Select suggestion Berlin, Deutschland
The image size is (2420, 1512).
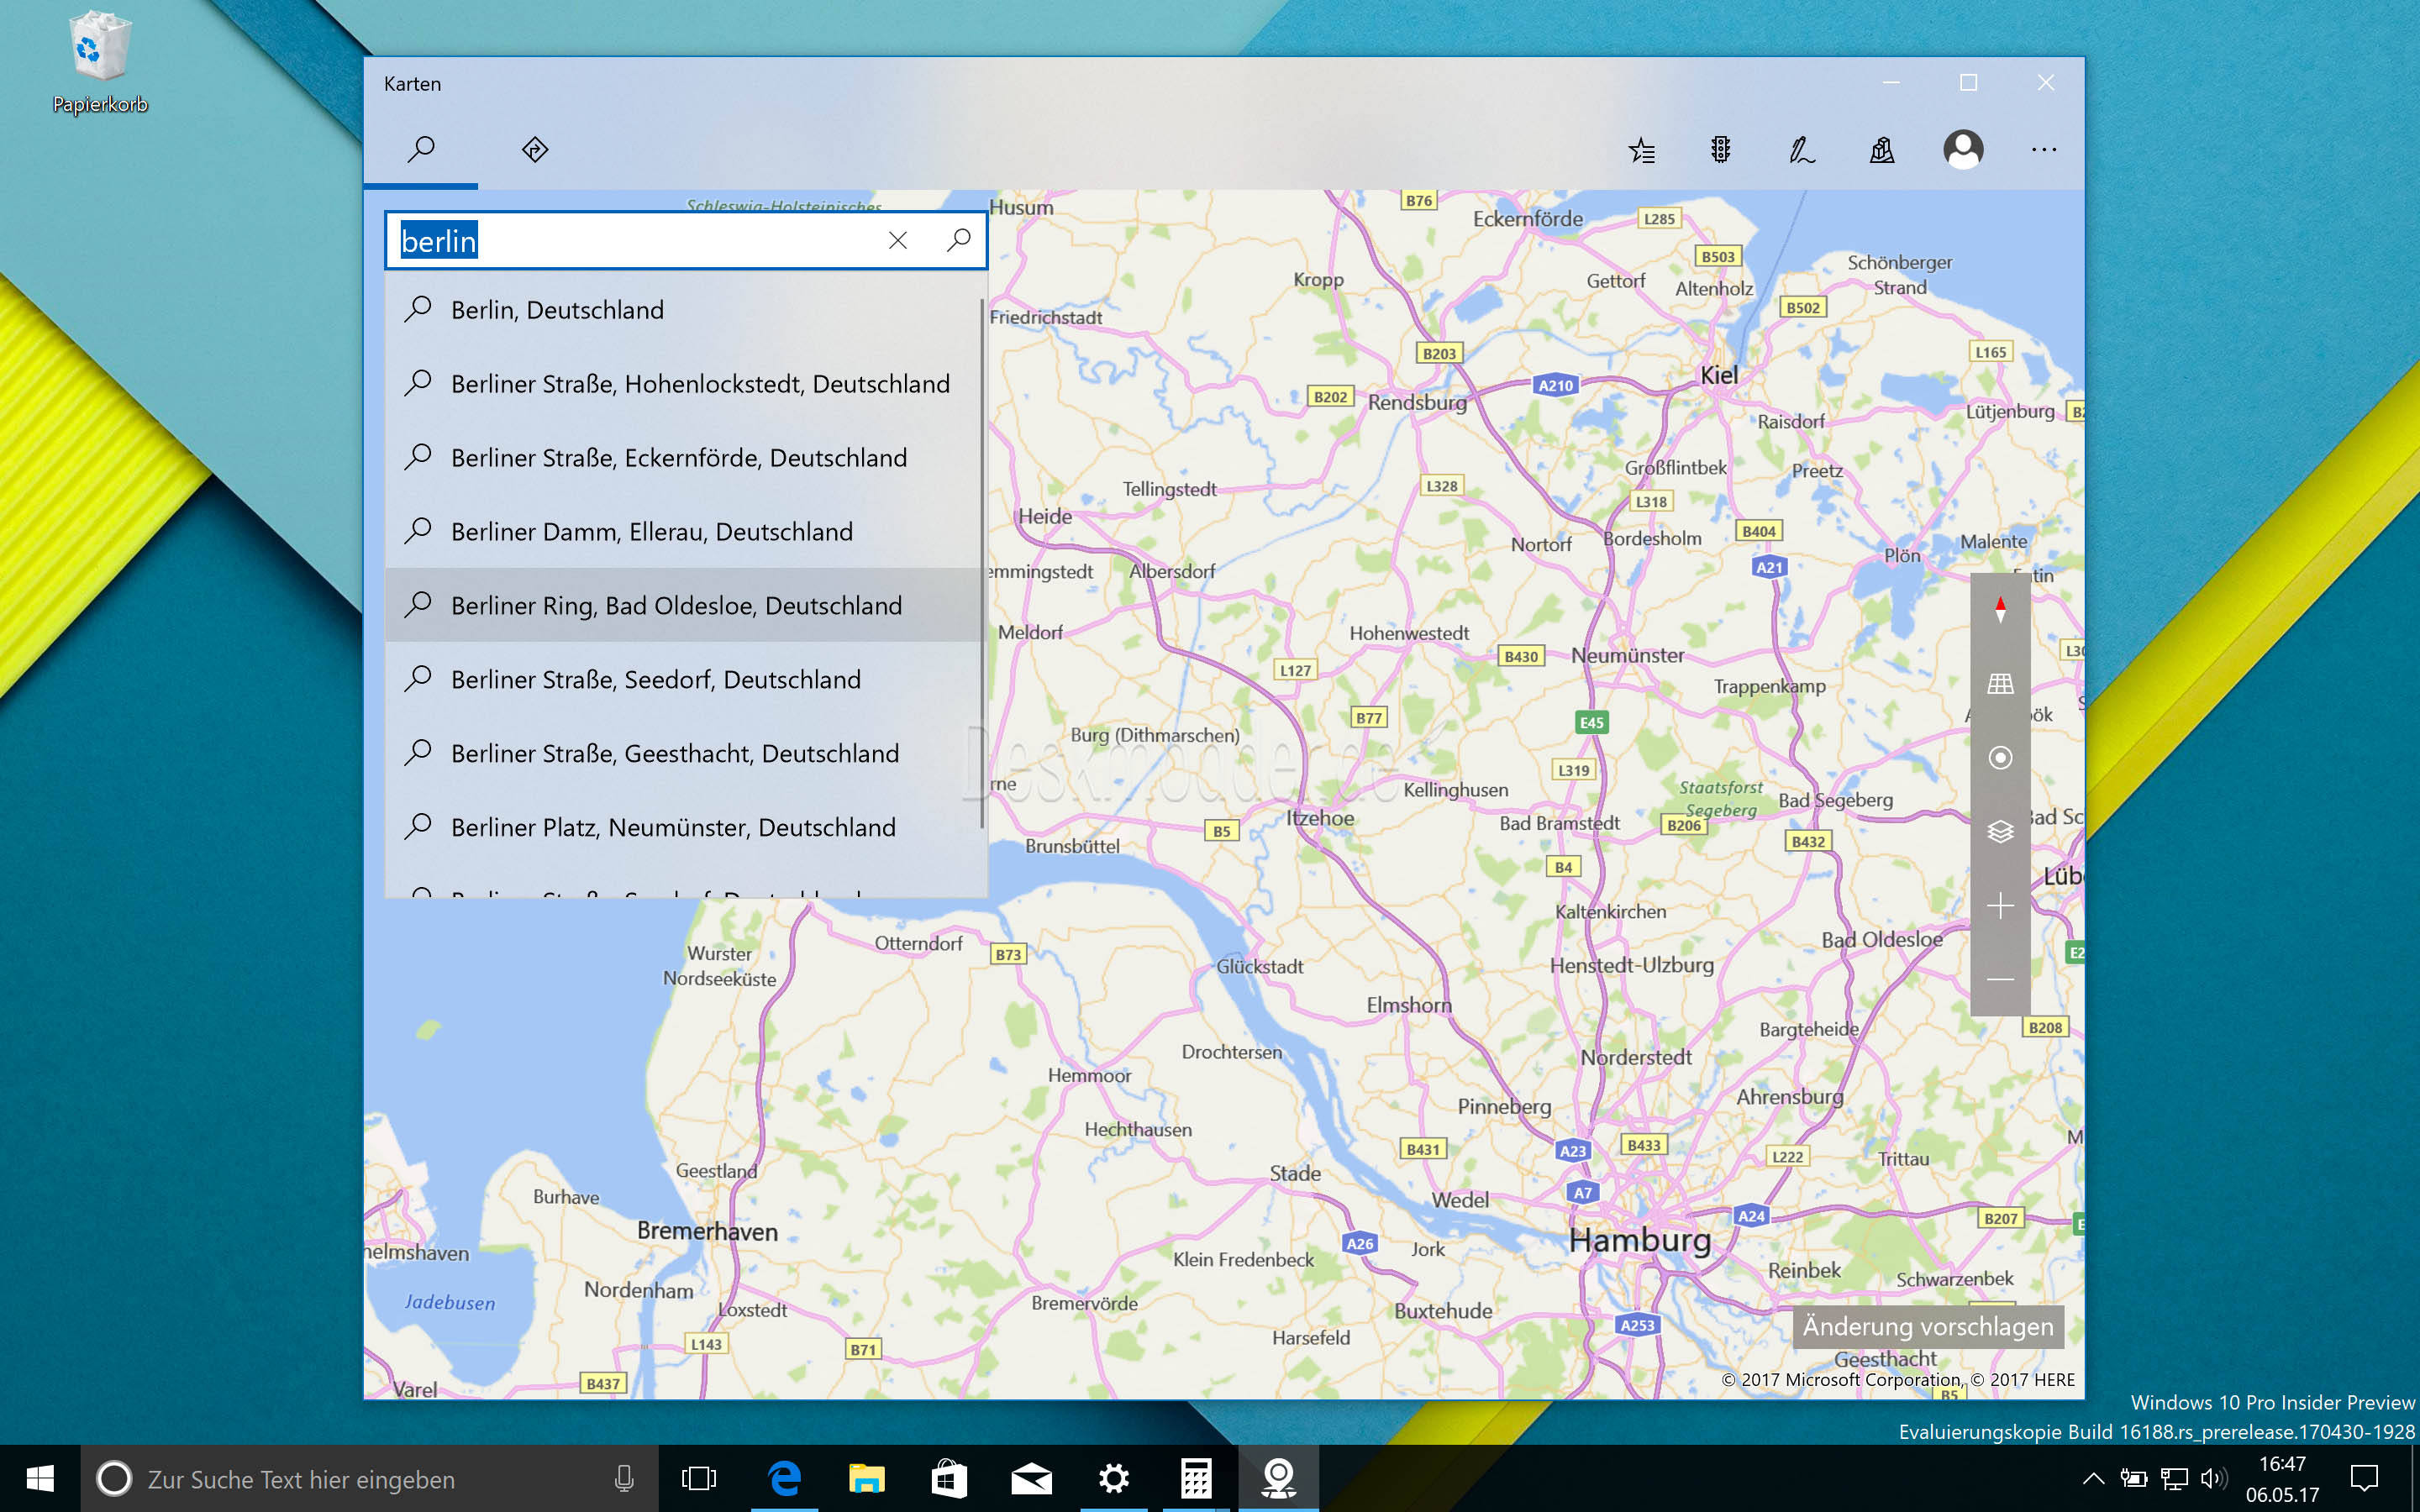pyautogui.click(x=685, y=310)
